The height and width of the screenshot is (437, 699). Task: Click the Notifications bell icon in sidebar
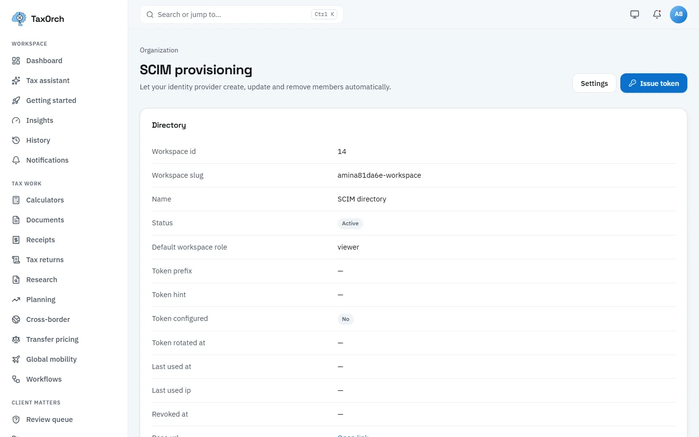pyautogui.click(x=16, y=160)
